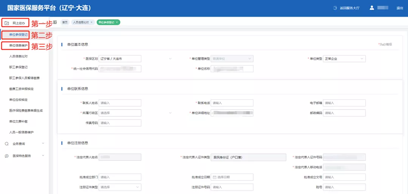Close the 单位参保登记 tab

117,23
